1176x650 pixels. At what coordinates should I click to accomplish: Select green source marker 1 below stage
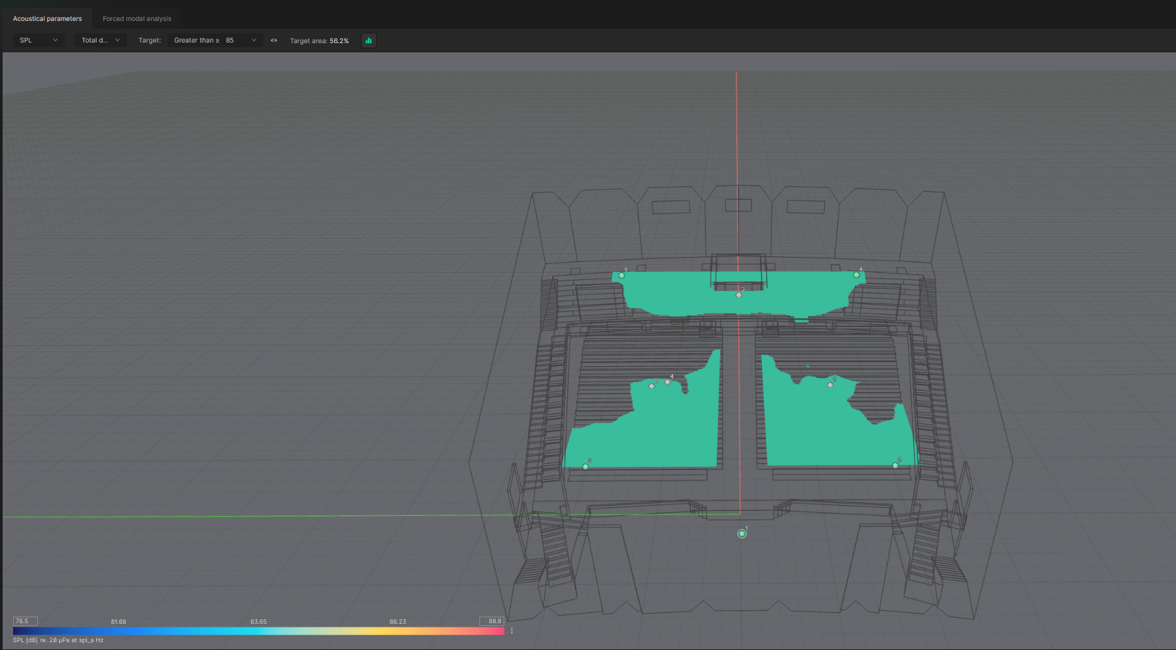click(x=742, y=534)
